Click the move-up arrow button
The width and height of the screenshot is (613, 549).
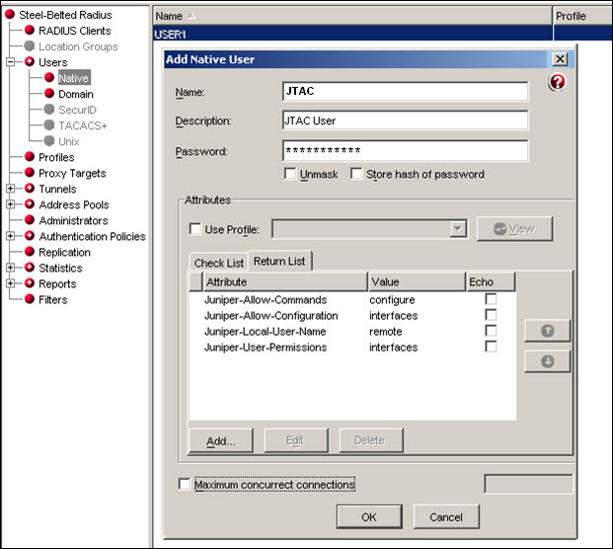pyautogui.click(x=547, y=331)
